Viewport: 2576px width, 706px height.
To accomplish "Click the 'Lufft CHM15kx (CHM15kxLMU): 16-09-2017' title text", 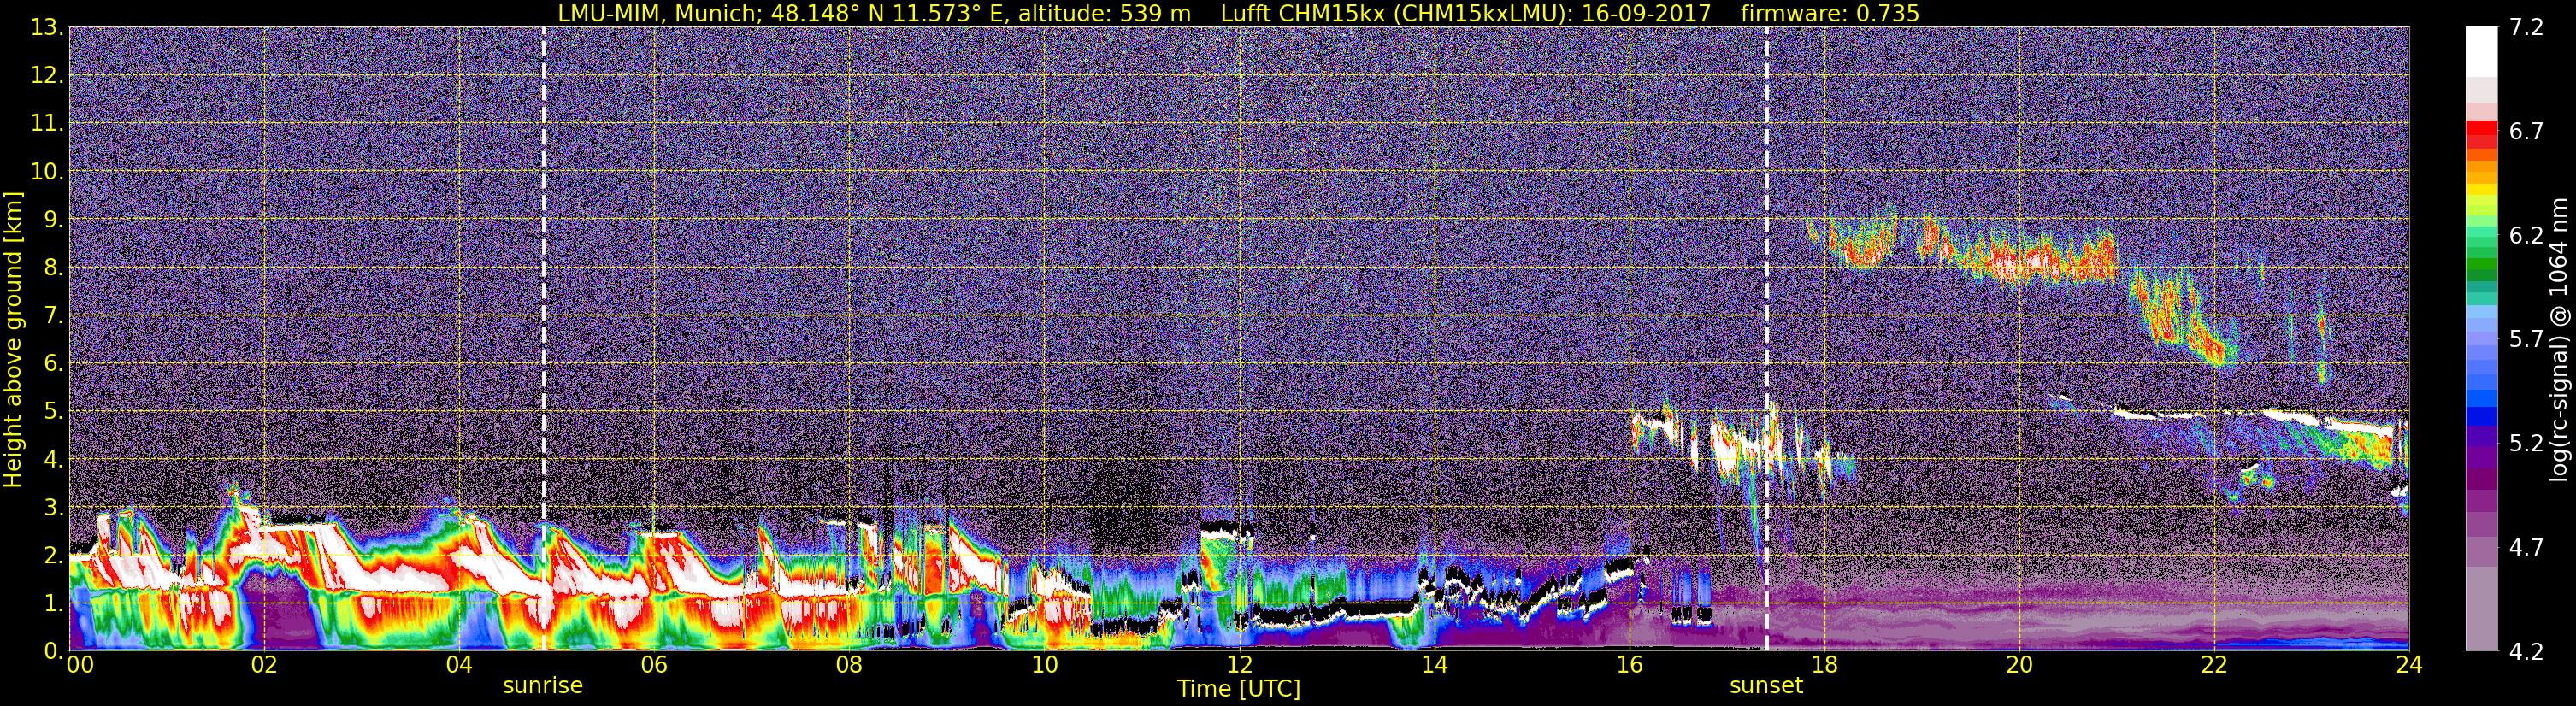I will click(1466, 13).
